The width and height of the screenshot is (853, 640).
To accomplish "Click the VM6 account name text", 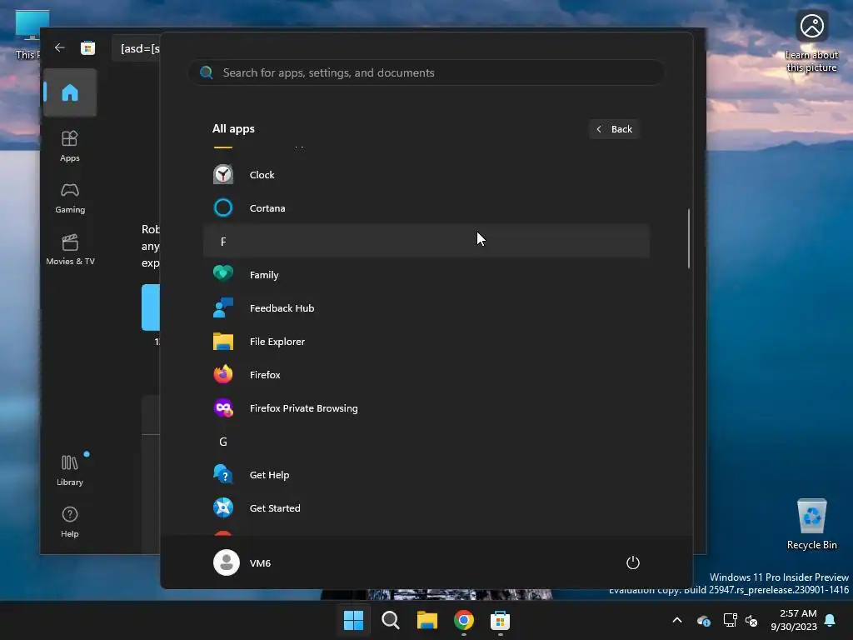I will 260,562.
